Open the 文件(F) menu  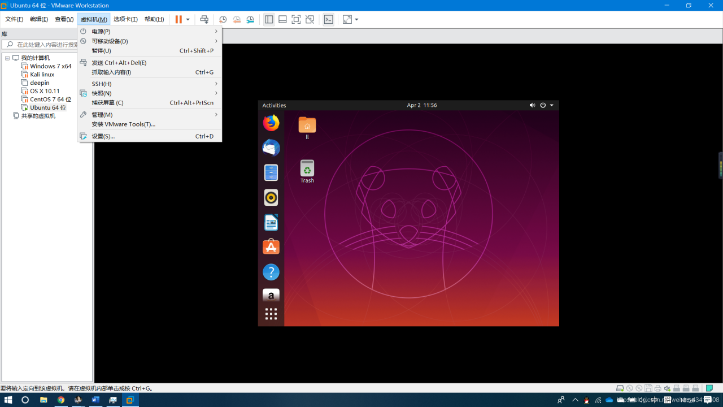pyautogui.click(x=14, y=19)
